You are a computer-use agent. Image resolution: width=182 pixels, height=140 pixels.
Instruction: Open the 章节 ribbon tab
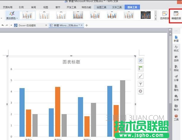pos(58,7)
